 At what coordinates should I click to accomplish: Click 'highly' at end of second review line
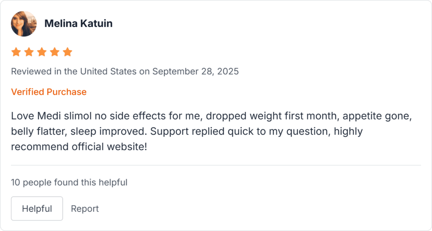tap(348, 132)
